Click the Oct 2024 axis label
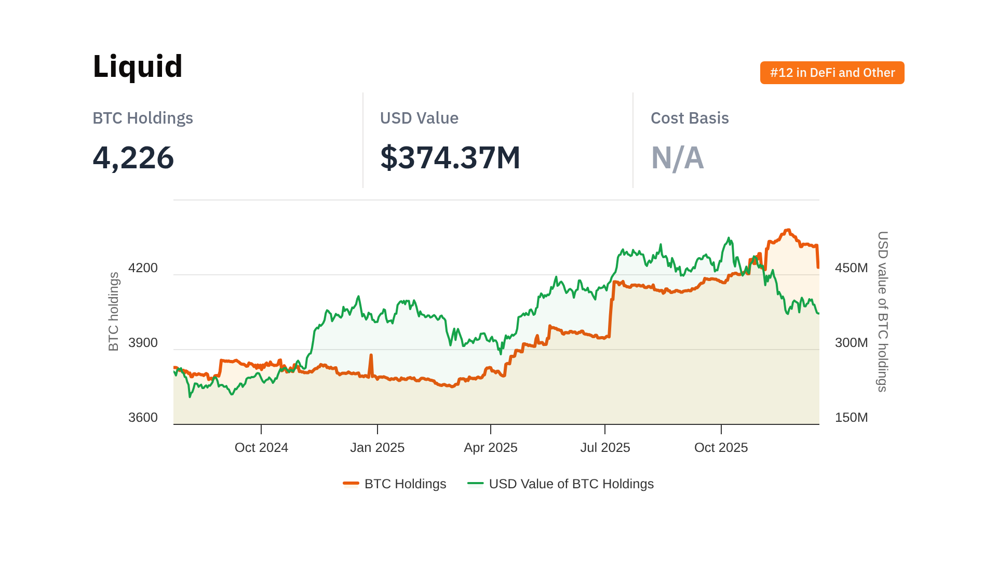Viewport: 997px width, 561px height. (x=261, y=447)
